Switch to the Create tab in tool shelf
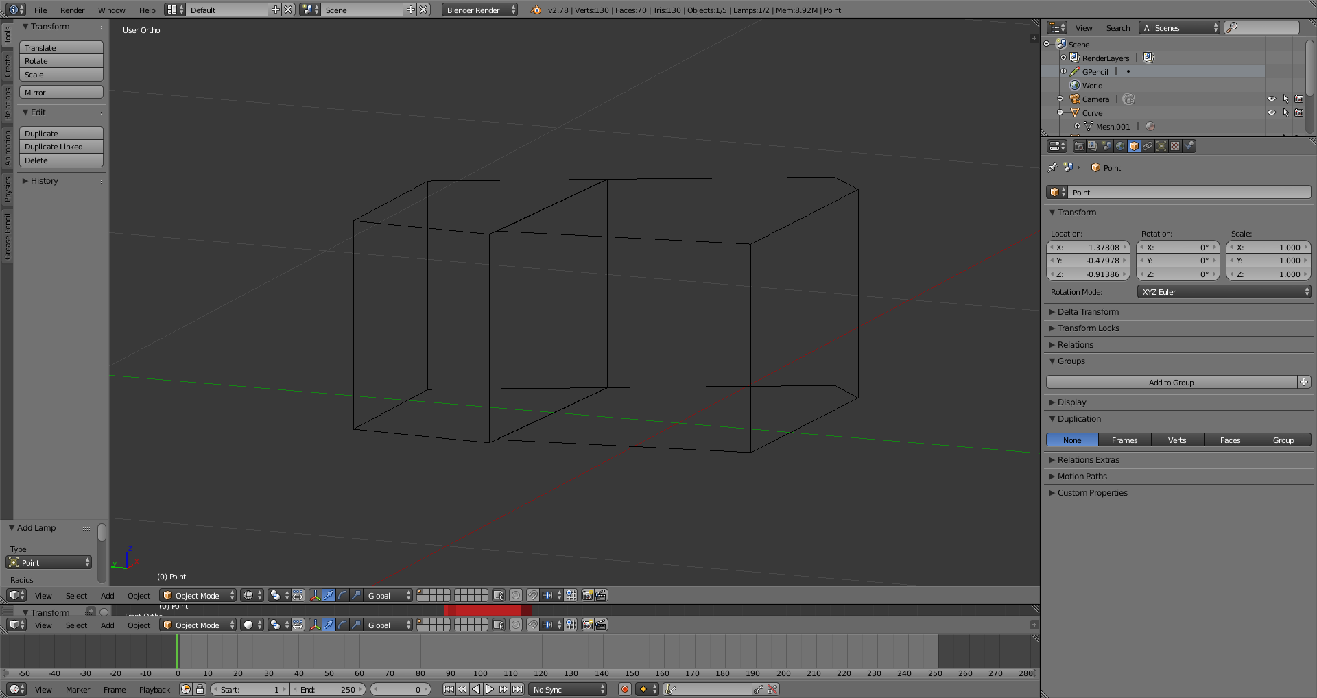 click(7, 65)
